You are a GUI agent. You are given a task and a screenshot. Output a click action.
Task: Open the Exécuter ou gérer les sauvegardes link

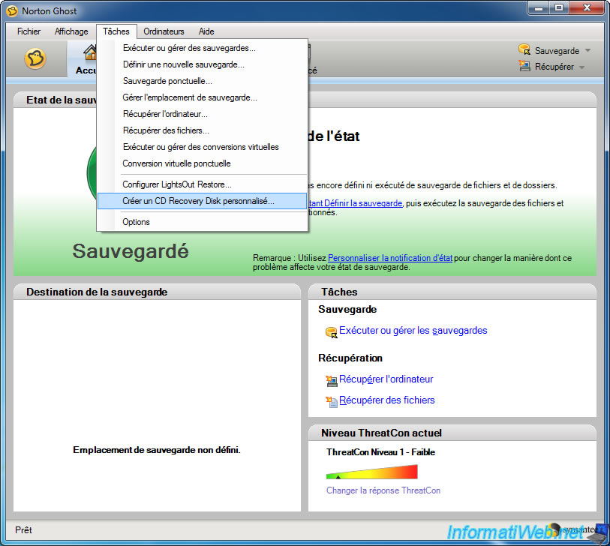click(413, 331)
